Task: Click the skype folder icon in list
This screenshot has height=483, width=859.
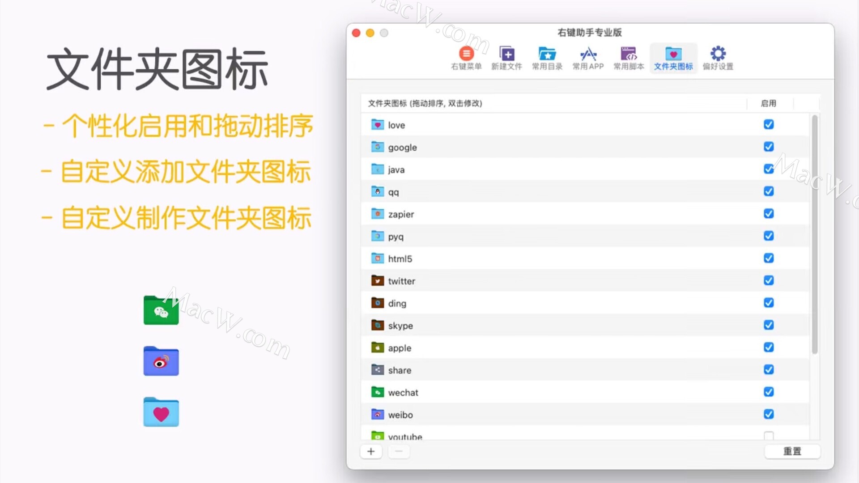Action: click(378, 325)
